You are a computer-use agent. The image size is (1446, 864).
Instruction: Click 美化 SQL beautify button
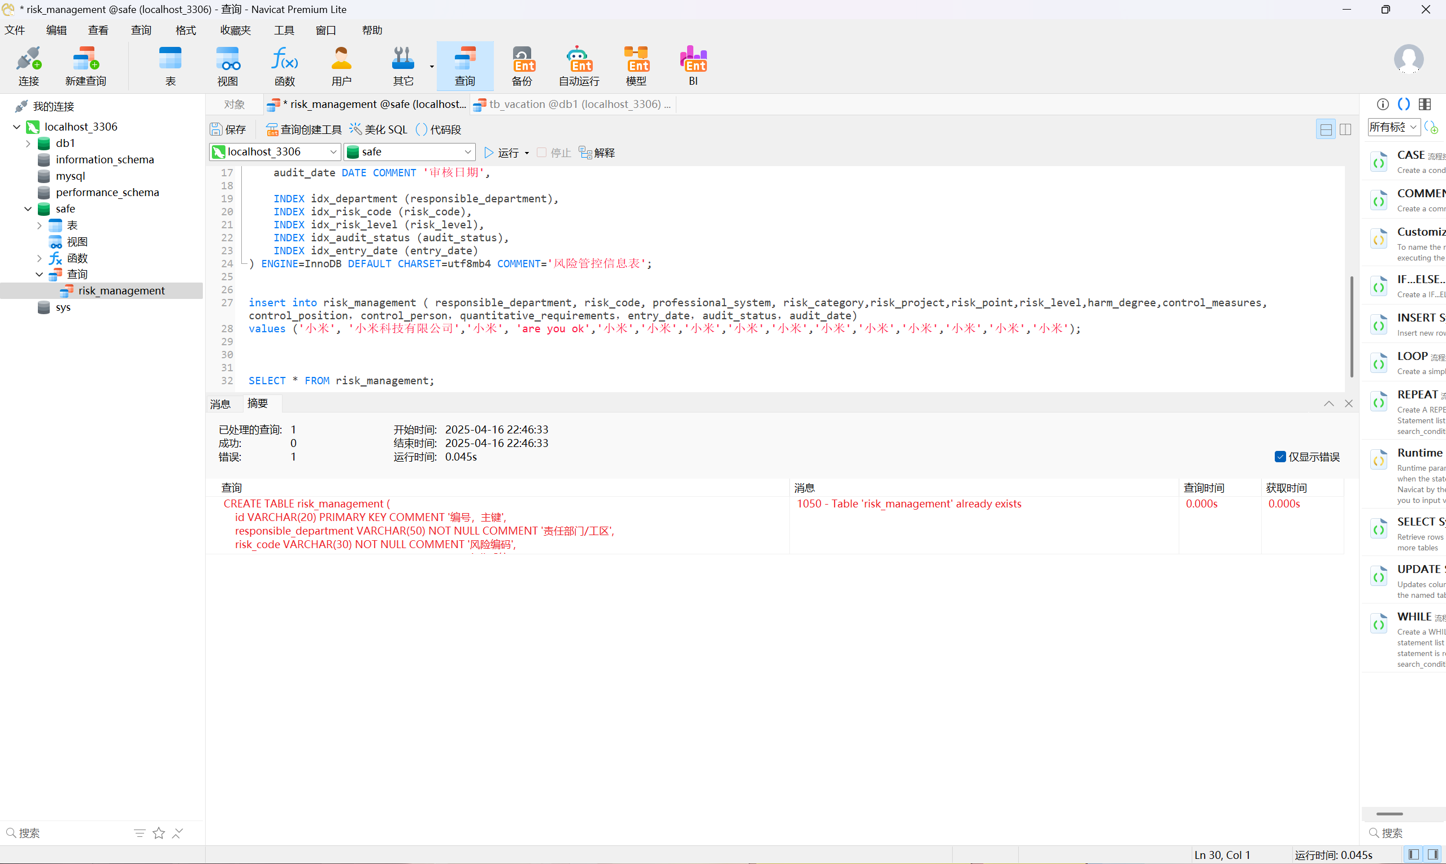point(379,129)
